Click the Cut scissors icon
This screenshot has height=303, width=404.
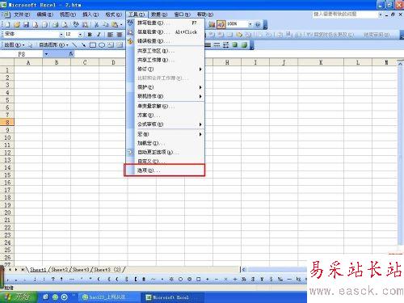[x=96, y=25]
